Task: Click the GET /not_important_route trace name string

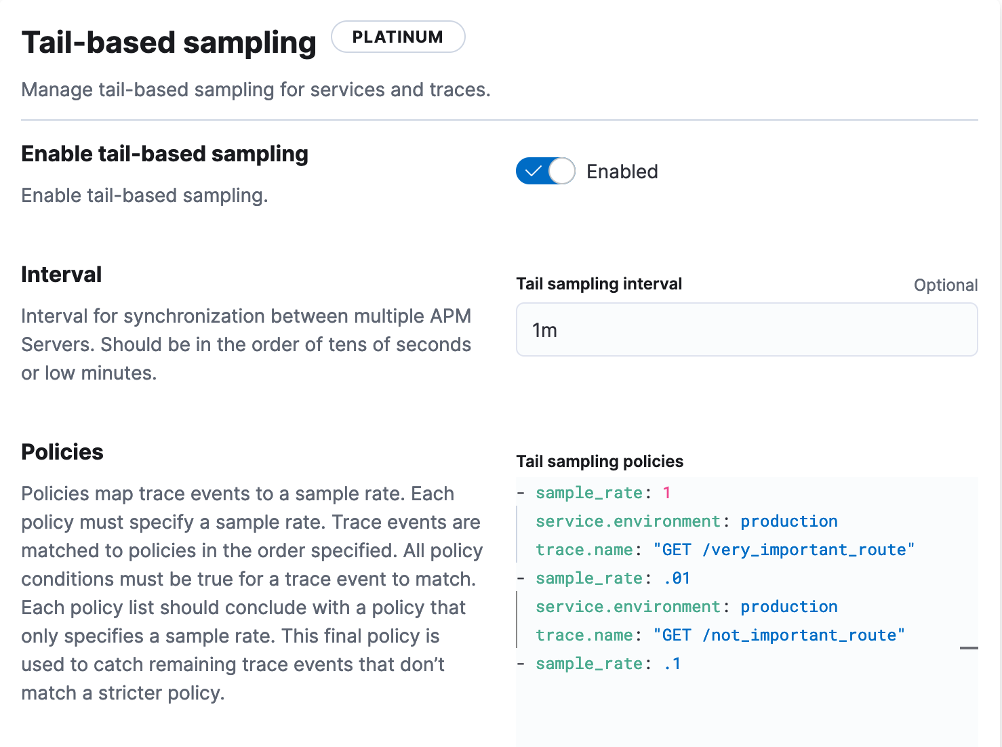Action: pos(778,635)
